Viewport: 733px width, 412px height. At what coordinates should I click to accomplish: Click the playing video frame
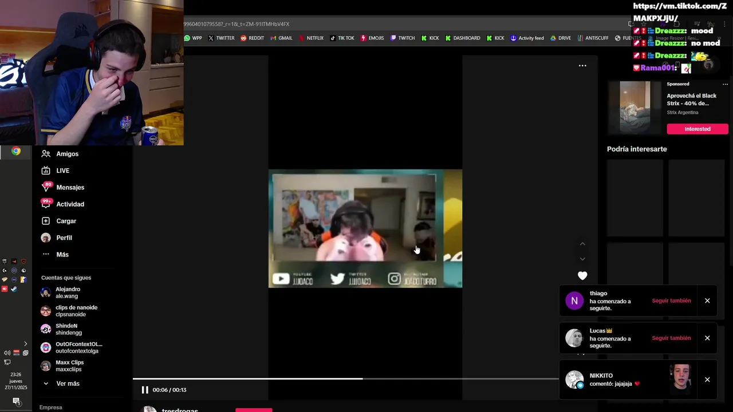365,228
